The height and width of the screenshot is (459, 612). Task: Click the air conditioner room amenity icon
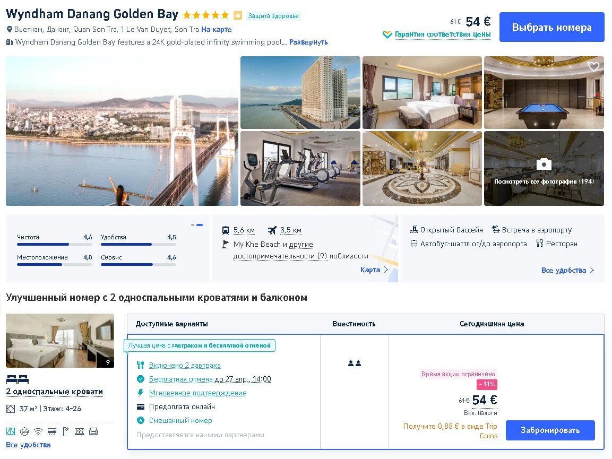52,431
